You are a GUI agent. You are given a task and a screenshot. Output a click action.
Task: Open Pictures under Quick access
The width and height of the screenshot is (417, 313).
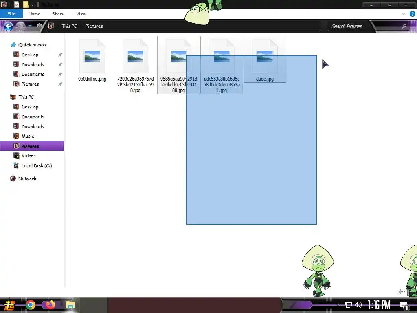30,84
